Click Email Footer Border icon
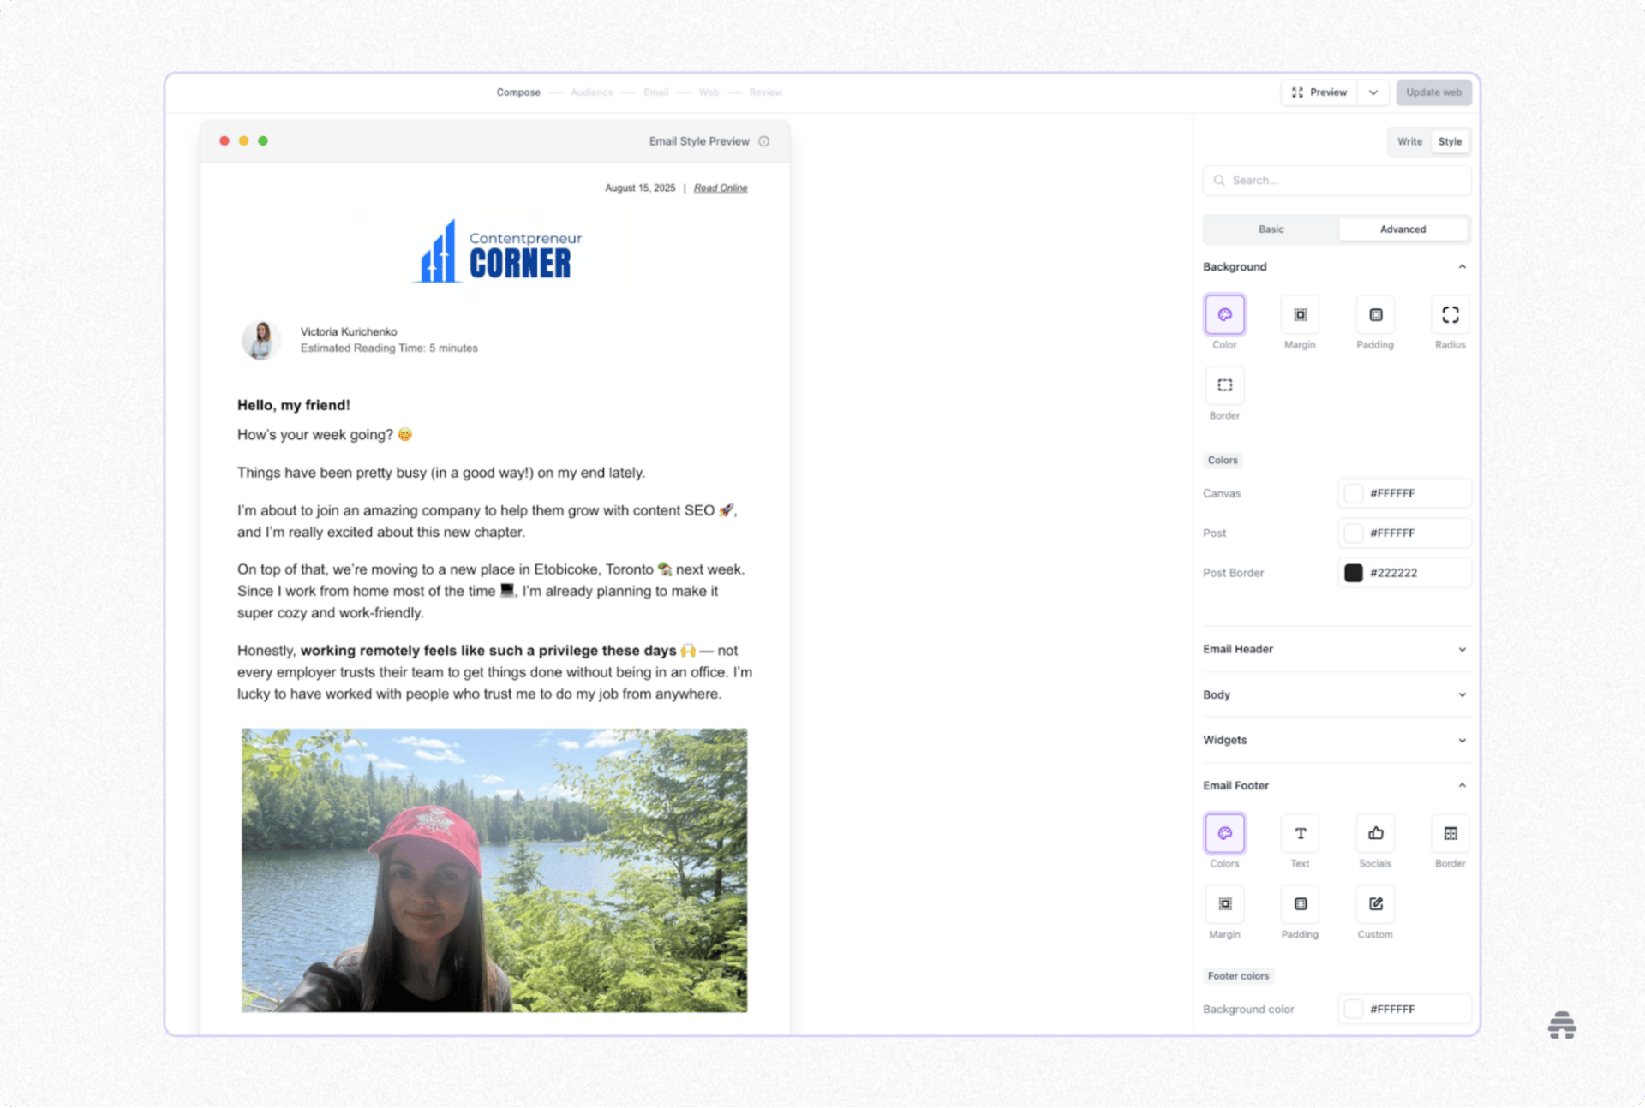 (1450, 834)
